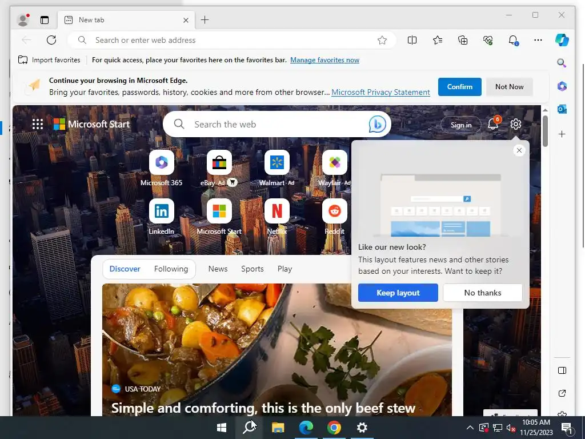Open Microsoft Privacy Statement link
The image size is (585, 439).
pyautogui.click(x=380, y=92)
